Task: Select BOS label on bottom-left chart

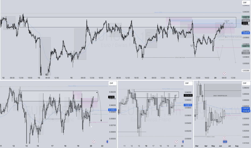Action: pos(53,119)
